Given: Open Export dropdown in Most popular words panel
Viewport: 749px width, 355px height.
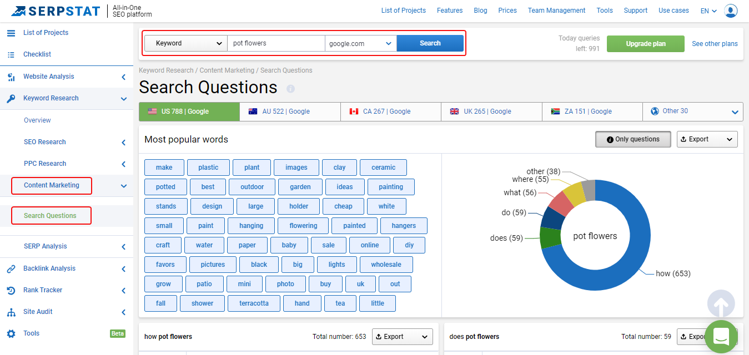Looking at the screenshot, I should coord(707,139).
